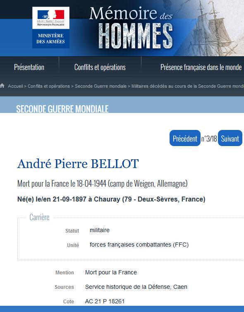Image resolution: width=244 pixels, height=312 pixels.
Task: Go to the Précédent record
Action: (x=185, y=138)
